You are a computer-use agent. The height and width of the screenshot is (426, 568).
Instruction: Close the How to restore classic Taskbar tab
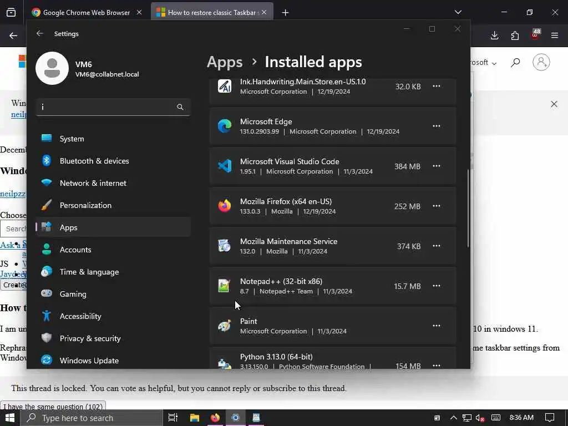pos(264,12)
